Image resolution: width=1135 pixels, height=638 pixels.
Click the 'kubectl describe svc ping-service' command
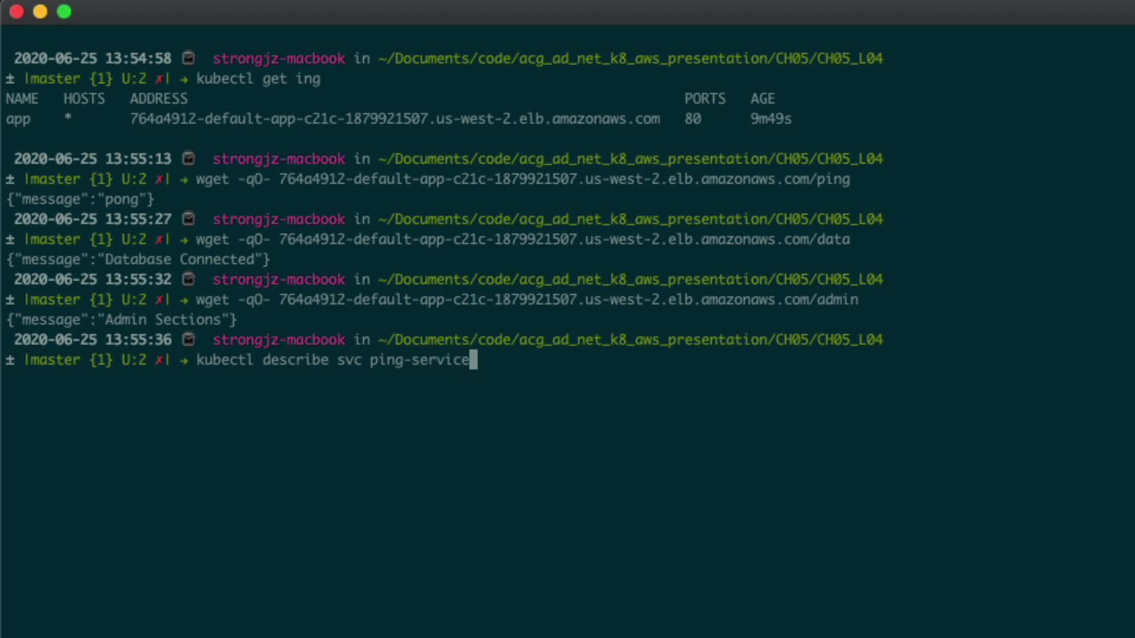tap(332, 360)
